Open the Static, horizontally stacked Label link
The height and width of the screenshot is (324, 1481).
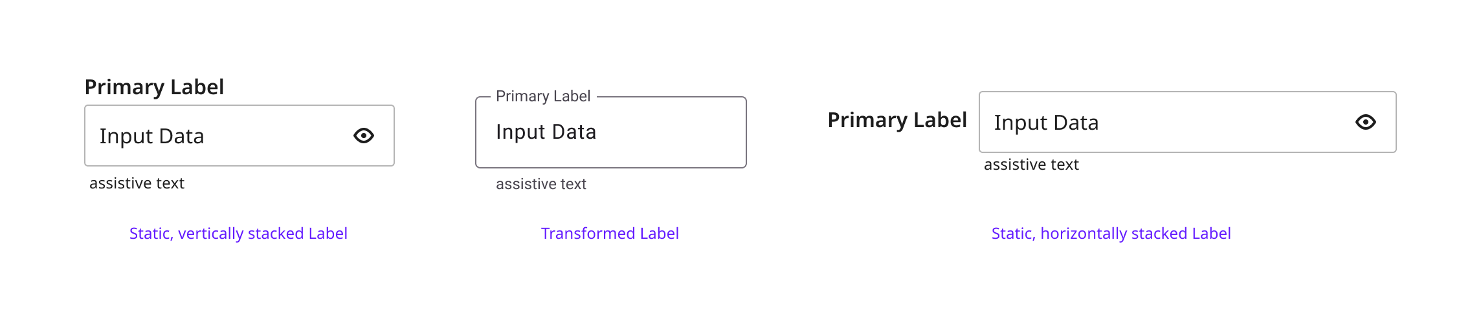1111,233
